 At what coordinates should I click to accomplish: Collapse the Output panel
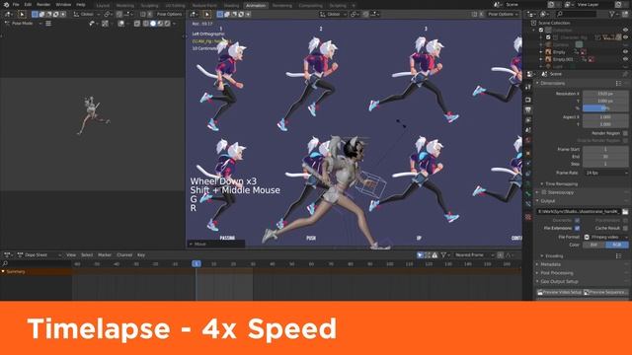coord(547,201)
